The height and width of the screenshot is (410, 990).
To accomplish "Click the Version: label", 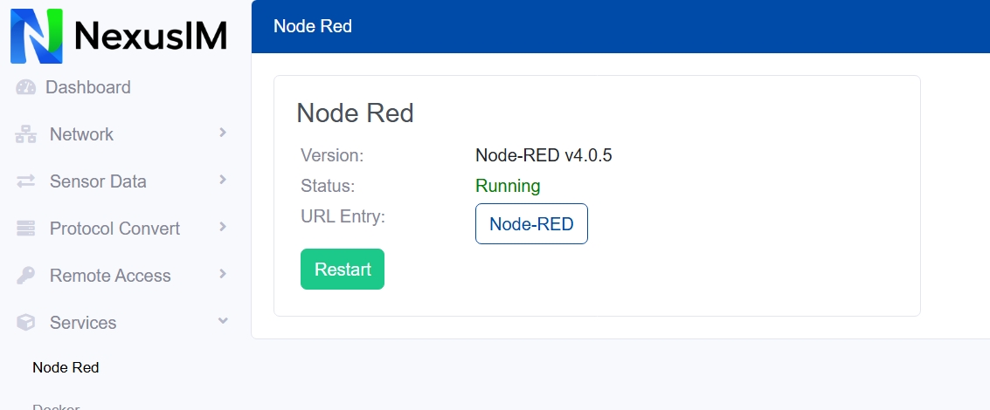I will pyautogui.click(x=332, y=155).
